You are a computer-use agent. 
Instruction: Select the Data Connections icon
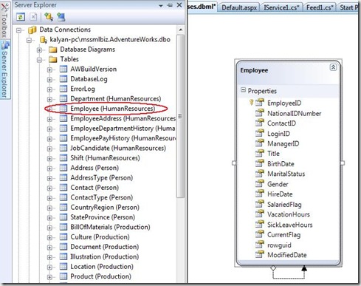(32, 30)
